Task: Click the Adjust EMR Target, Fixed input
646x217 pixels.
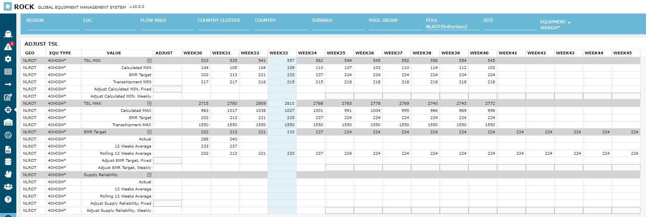Action: (x=168, y=161)
